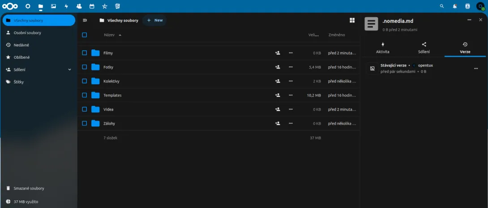
Task: Select Nedávné in navigation
Action: pos(39,45)
